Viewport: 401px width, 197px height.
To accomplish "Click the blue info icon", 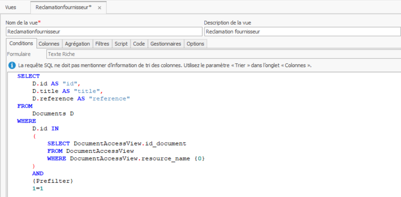I will 12,66.
